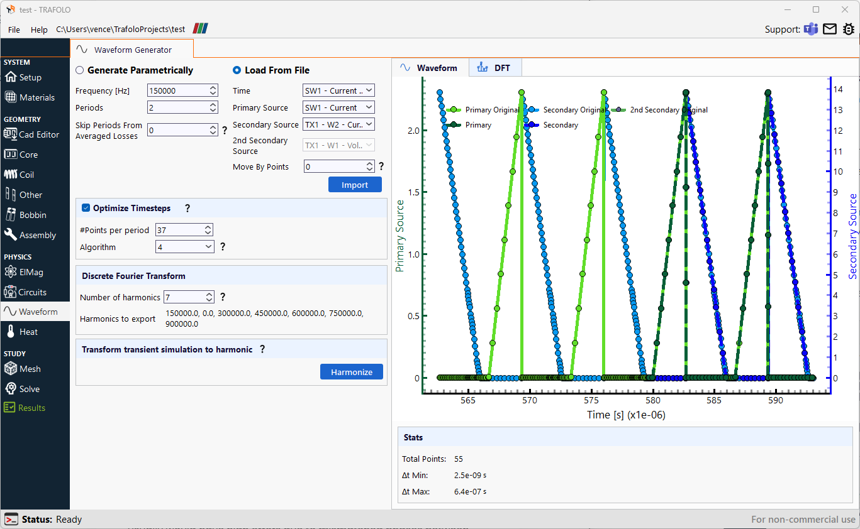Open the Results checklist icon
Screen dimensions: 860x529
tap(9, 408)
